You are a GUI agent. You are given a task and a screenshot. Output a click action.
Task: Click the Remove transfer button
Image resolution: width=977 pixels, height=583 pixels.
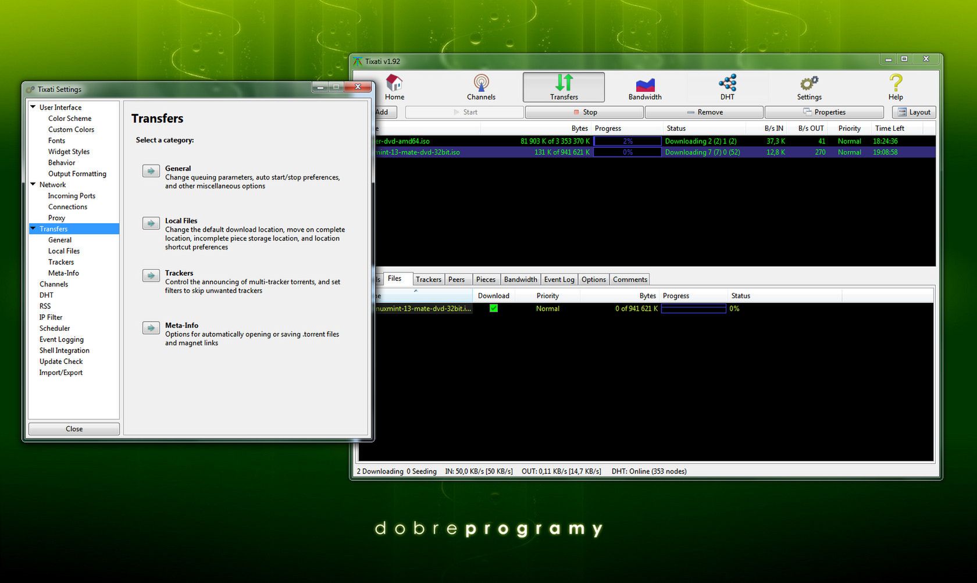tap(704, 112)
